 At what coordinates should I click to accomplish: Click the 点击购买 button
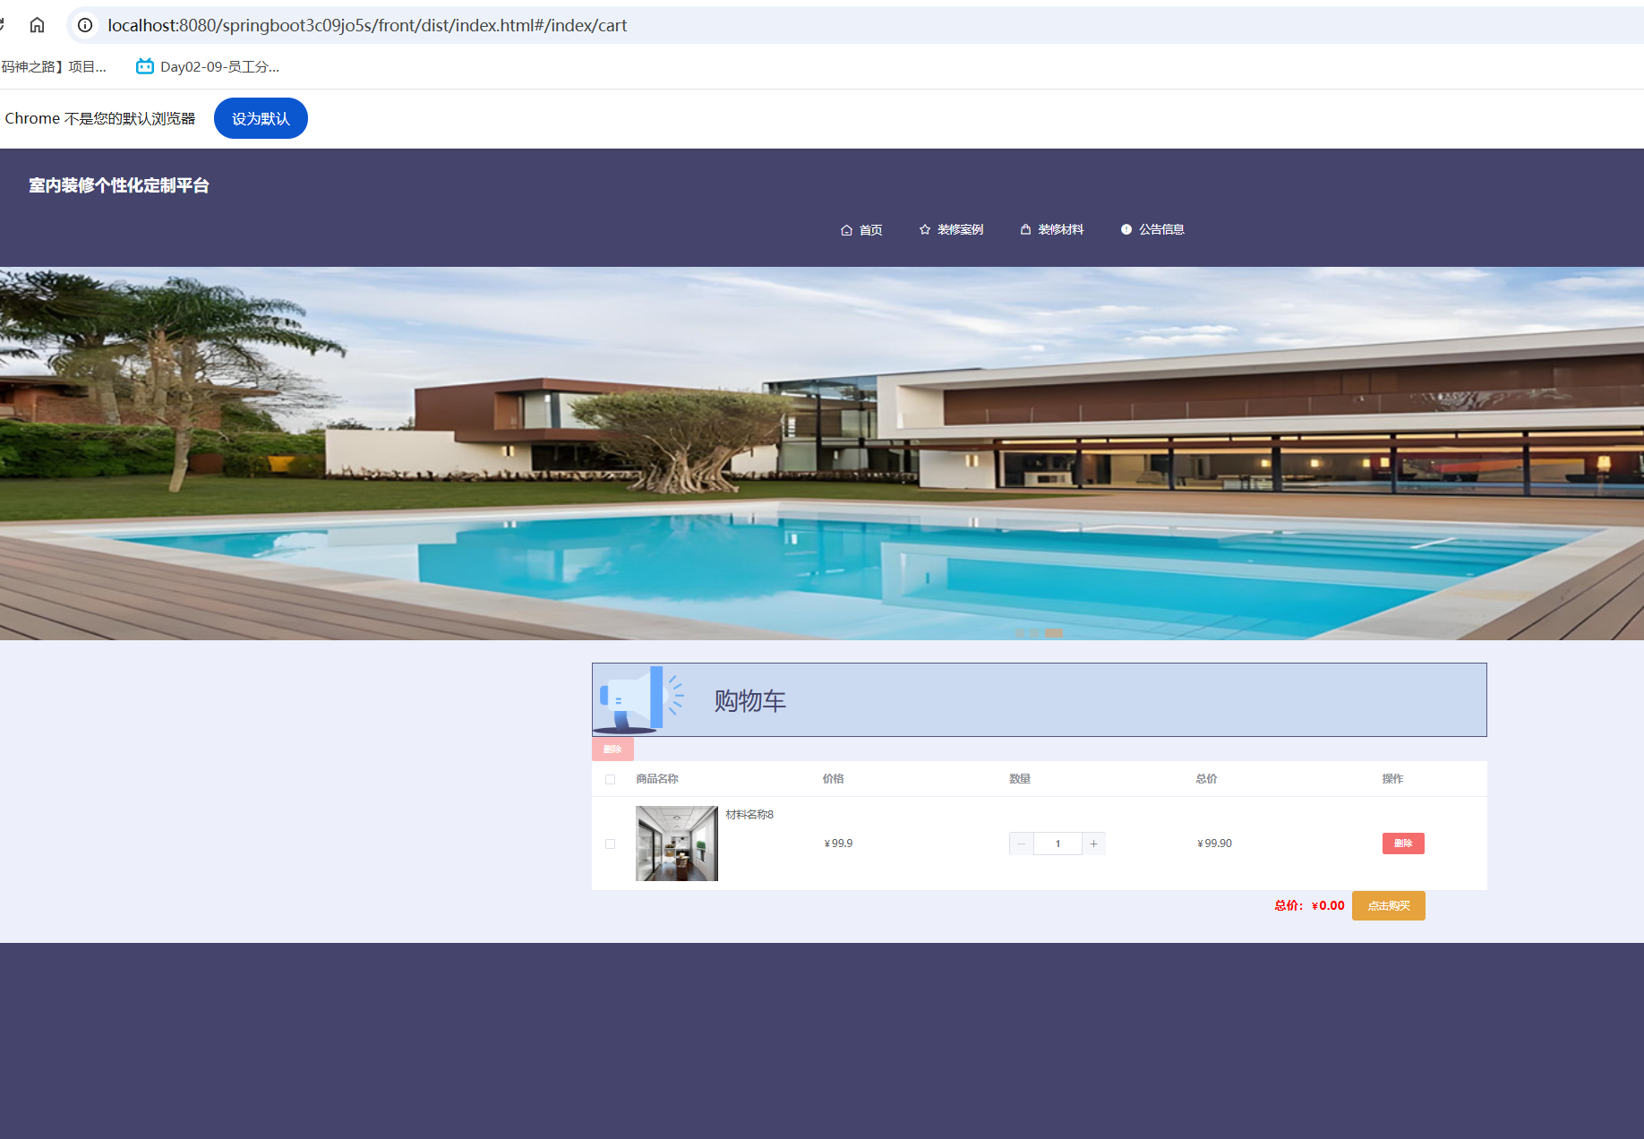pos(1388,905)
